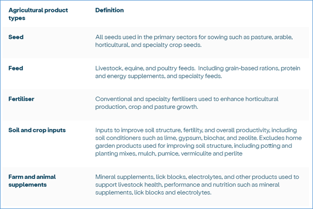The height and width of the screenshot is (209, 313).
Task: Click the word "Livestock" in the Feed definition
Action: coord(108,68)
